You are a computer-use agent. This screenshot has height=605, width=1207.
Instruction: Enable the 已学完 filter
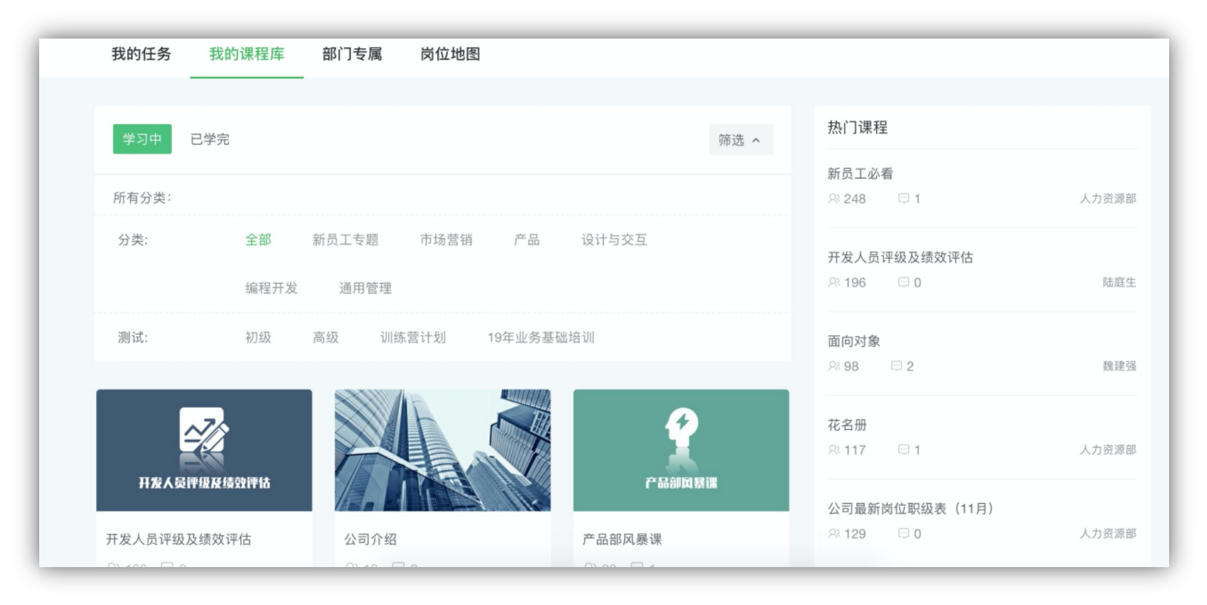tap(206, 139)
